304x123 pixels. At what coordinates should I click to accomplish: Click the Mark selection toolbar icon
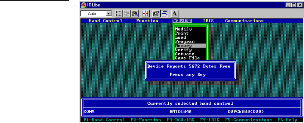118,14
